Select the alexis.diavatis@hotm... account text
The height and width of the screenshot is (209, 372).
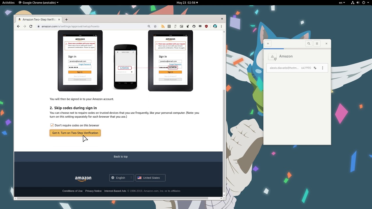coord(284,68)
